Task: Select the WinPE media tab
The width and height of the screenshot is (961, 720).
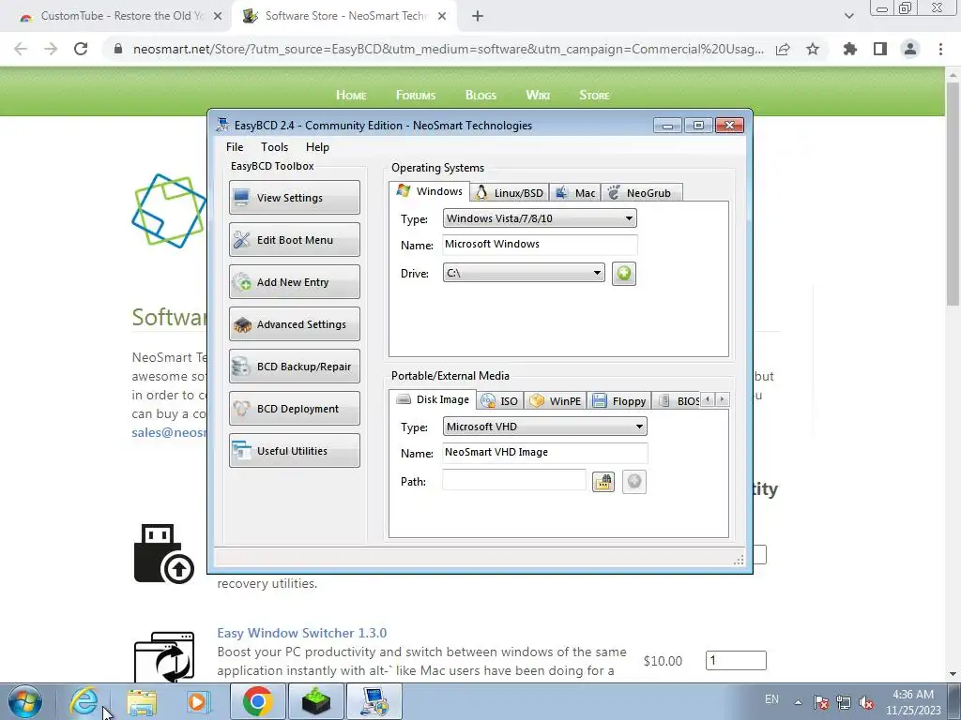Action: click(556, 401)
